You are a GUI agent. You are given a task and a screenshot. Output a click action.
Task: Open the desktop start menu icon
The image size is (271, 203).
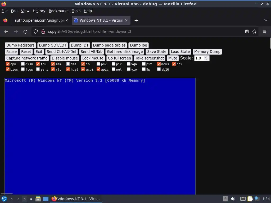tap(4, 199)
